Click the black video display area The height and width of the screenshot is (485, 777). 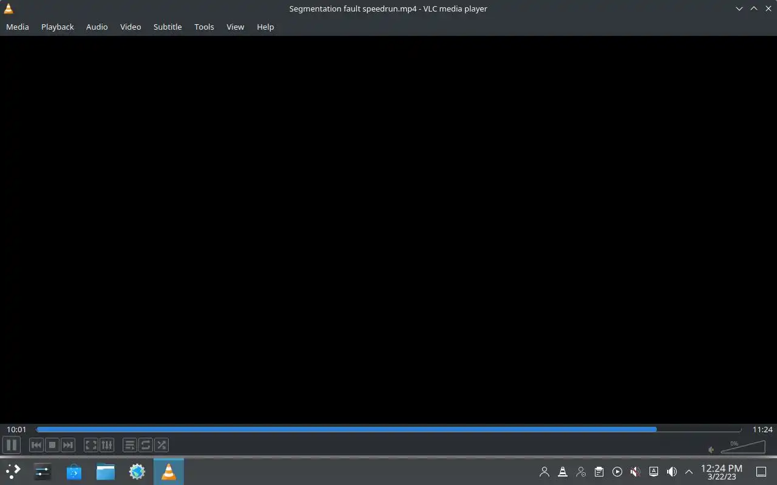coord(388,229)
